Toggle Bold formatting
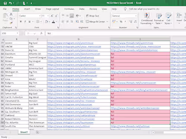 point(21,21)
